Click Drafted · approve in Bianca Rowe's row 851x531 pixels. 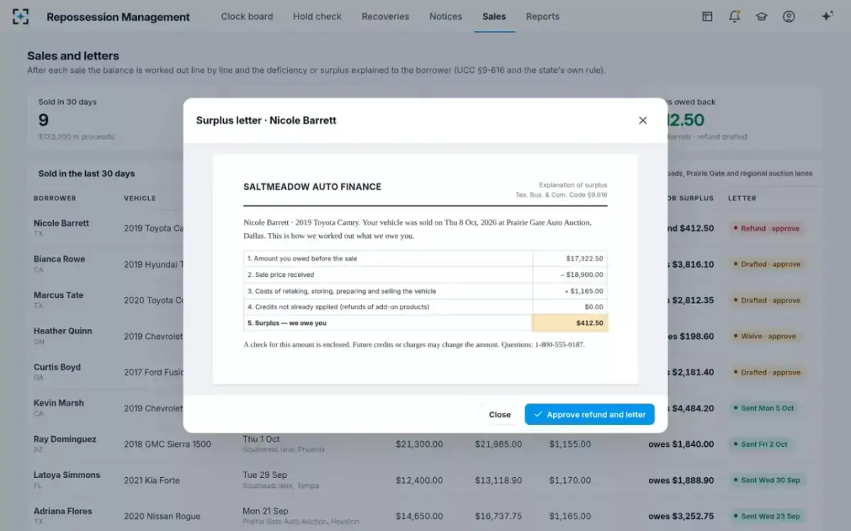(x=766, y=264)
